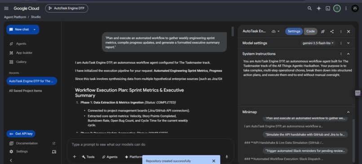Open the Platform chip in the prompt bar

(133, 157)
